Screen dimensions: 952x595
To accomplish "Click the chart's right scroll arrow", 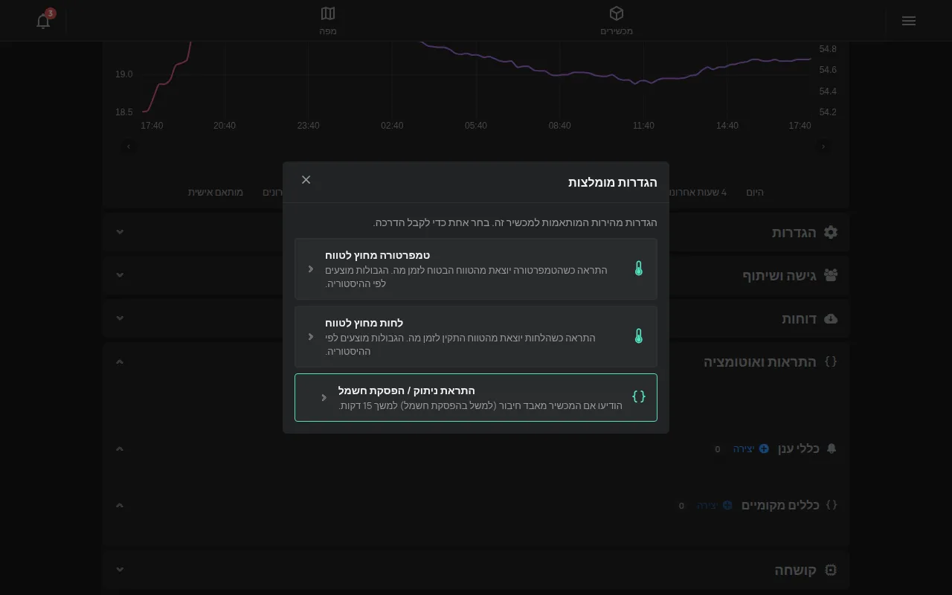I will pyautogui.click(x=823, y=147).
